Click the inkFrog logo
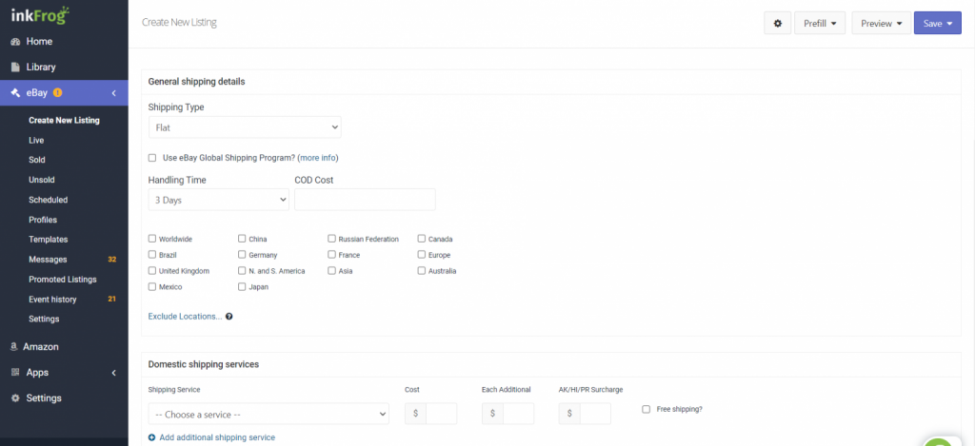Screen dimensions: 975x446 [40, 15]
